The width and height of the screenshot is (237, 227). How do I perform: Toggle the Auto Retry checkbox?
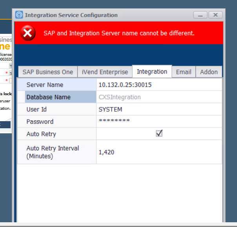159,133
